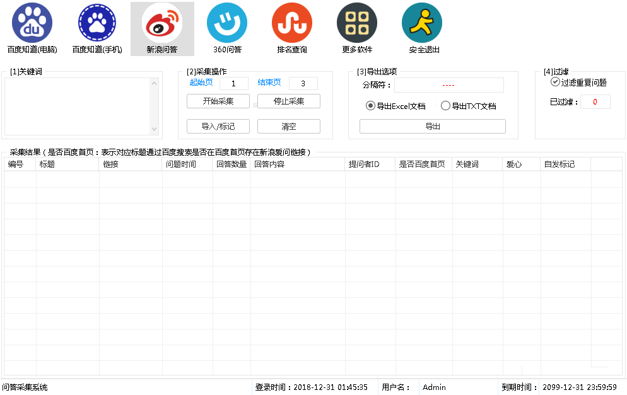Viewport: 627px width, 395px height.
Task: Click keyword box scroll up arrow
Action: click(155, 83)
